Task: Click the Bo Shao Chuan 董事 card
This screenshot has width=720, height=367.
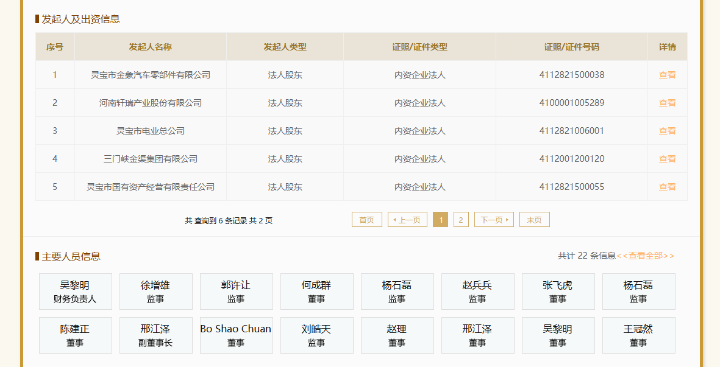Action: point(236,335)
